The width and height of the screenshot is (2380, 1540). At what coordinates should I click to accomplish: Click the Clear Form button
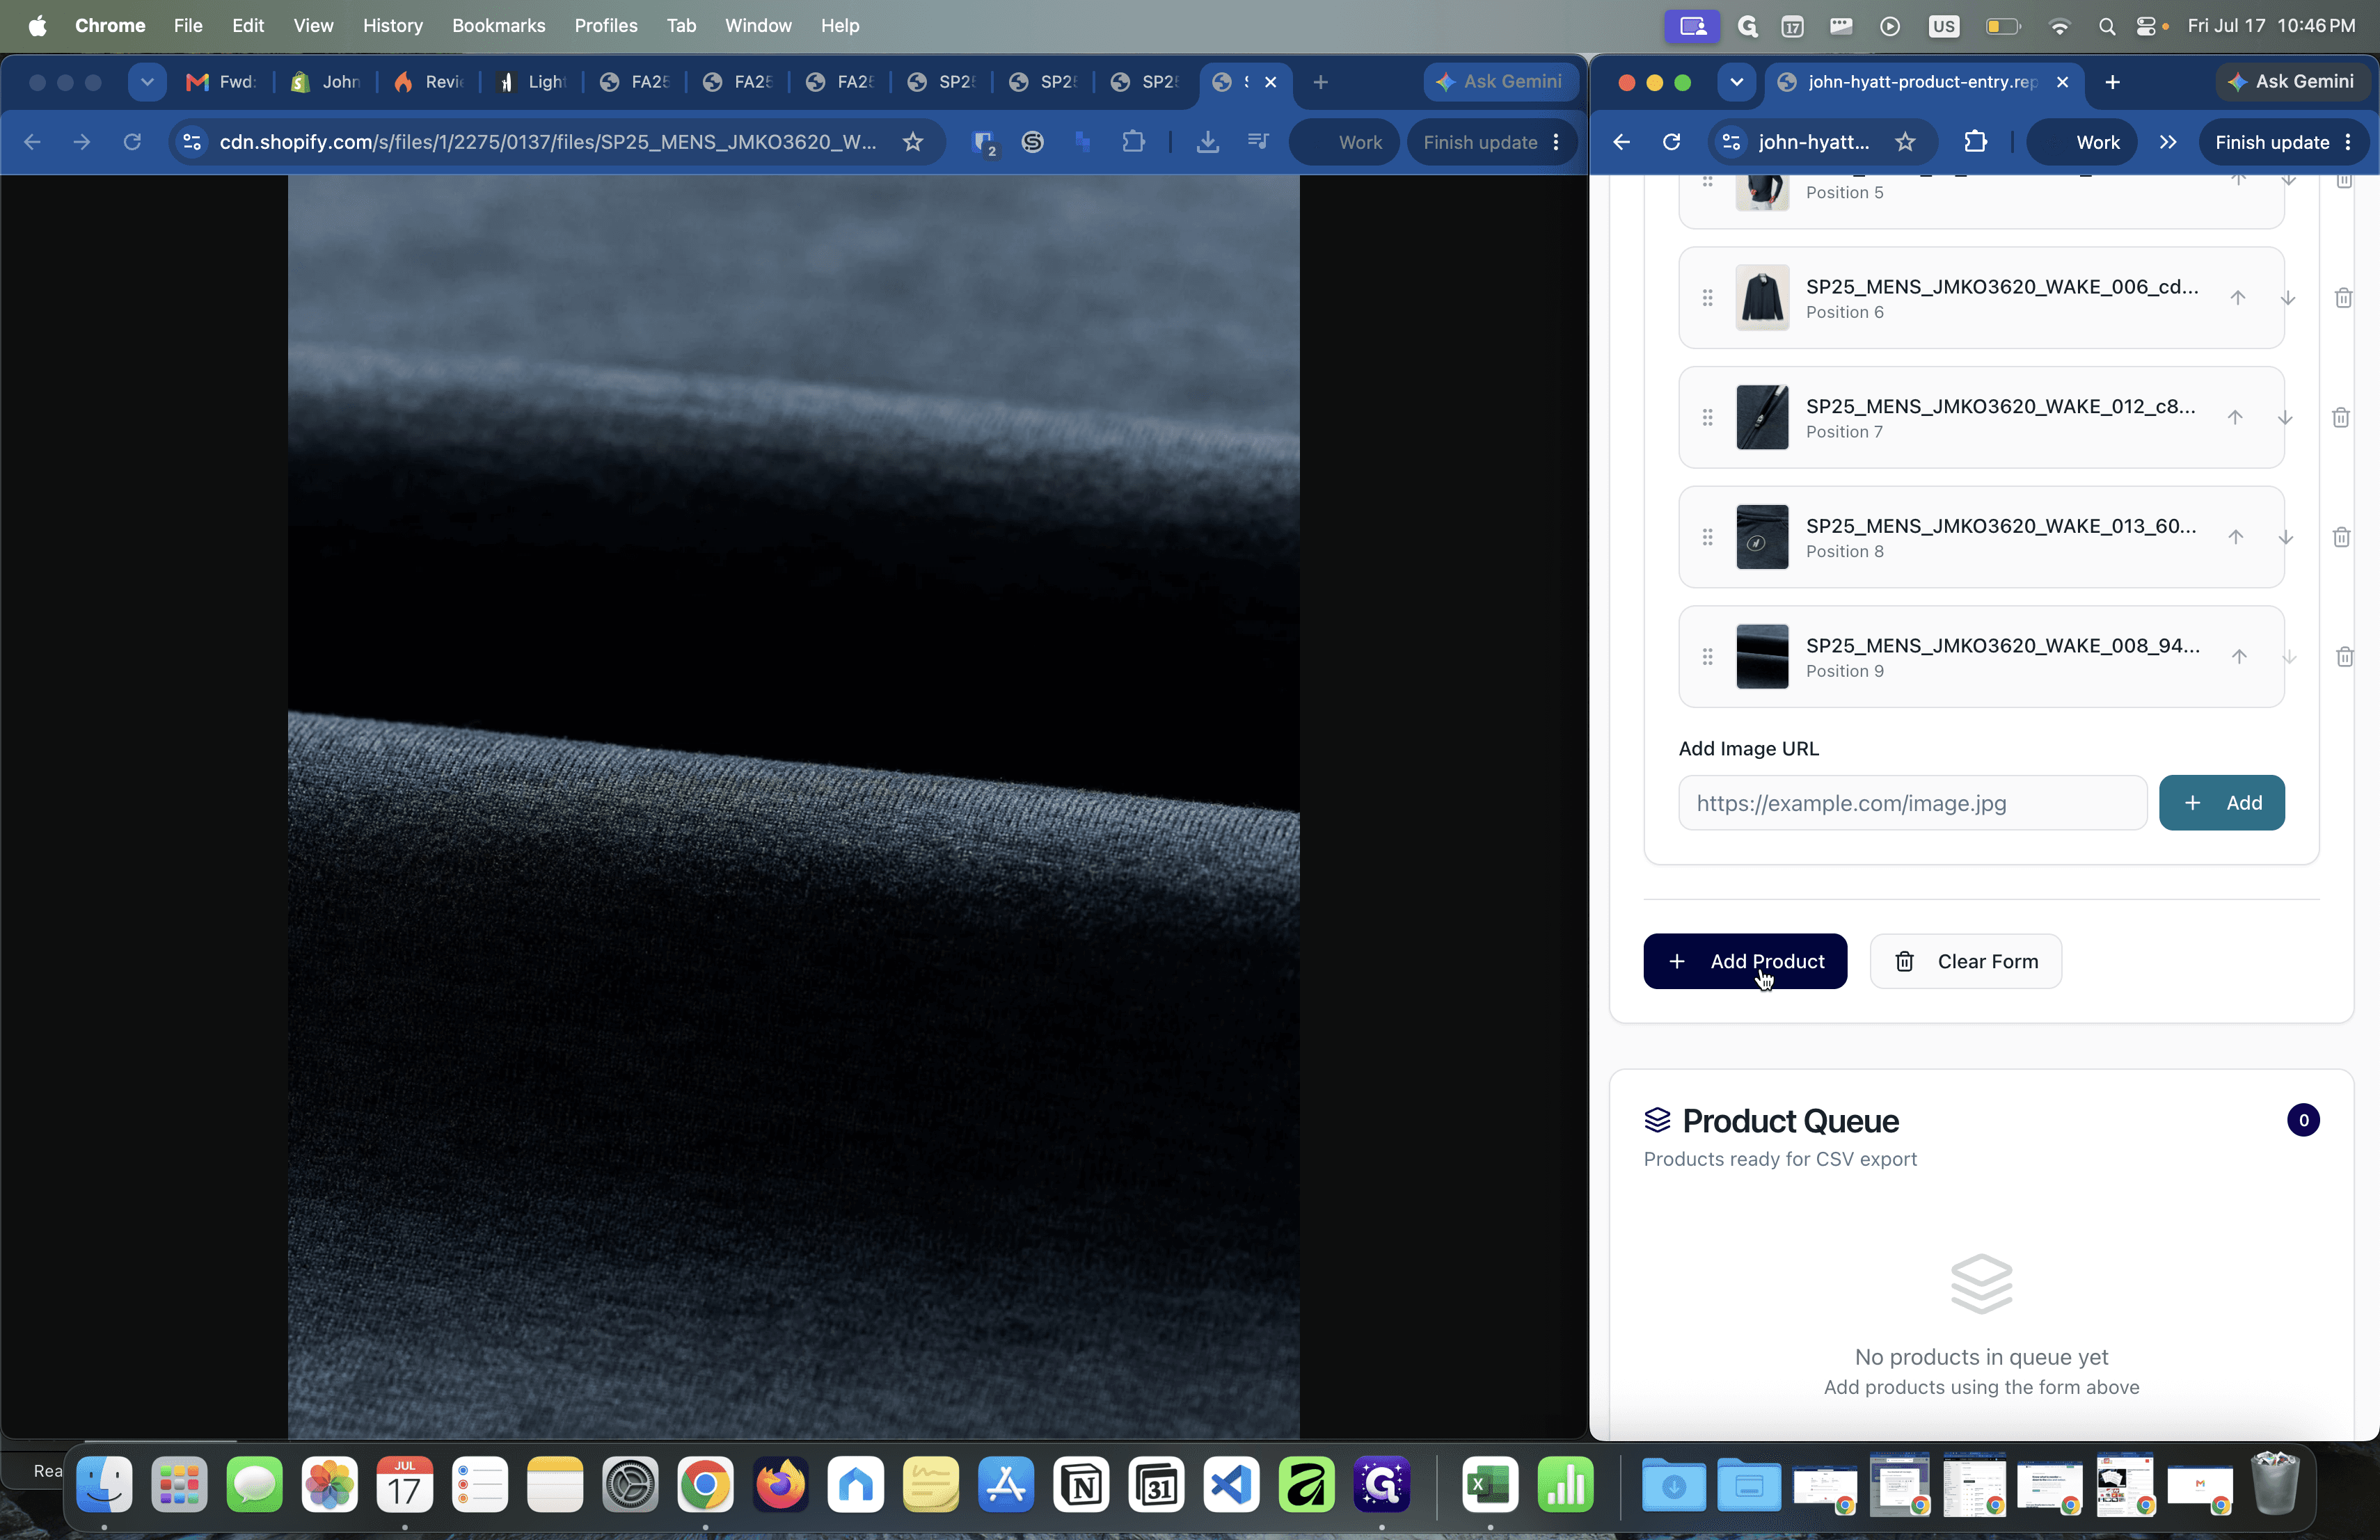point(1966,961)
